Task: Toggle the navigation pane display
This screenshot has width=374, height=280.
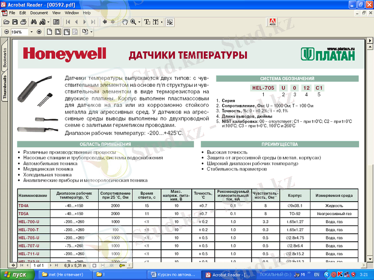Action: (x=56, y=22)
